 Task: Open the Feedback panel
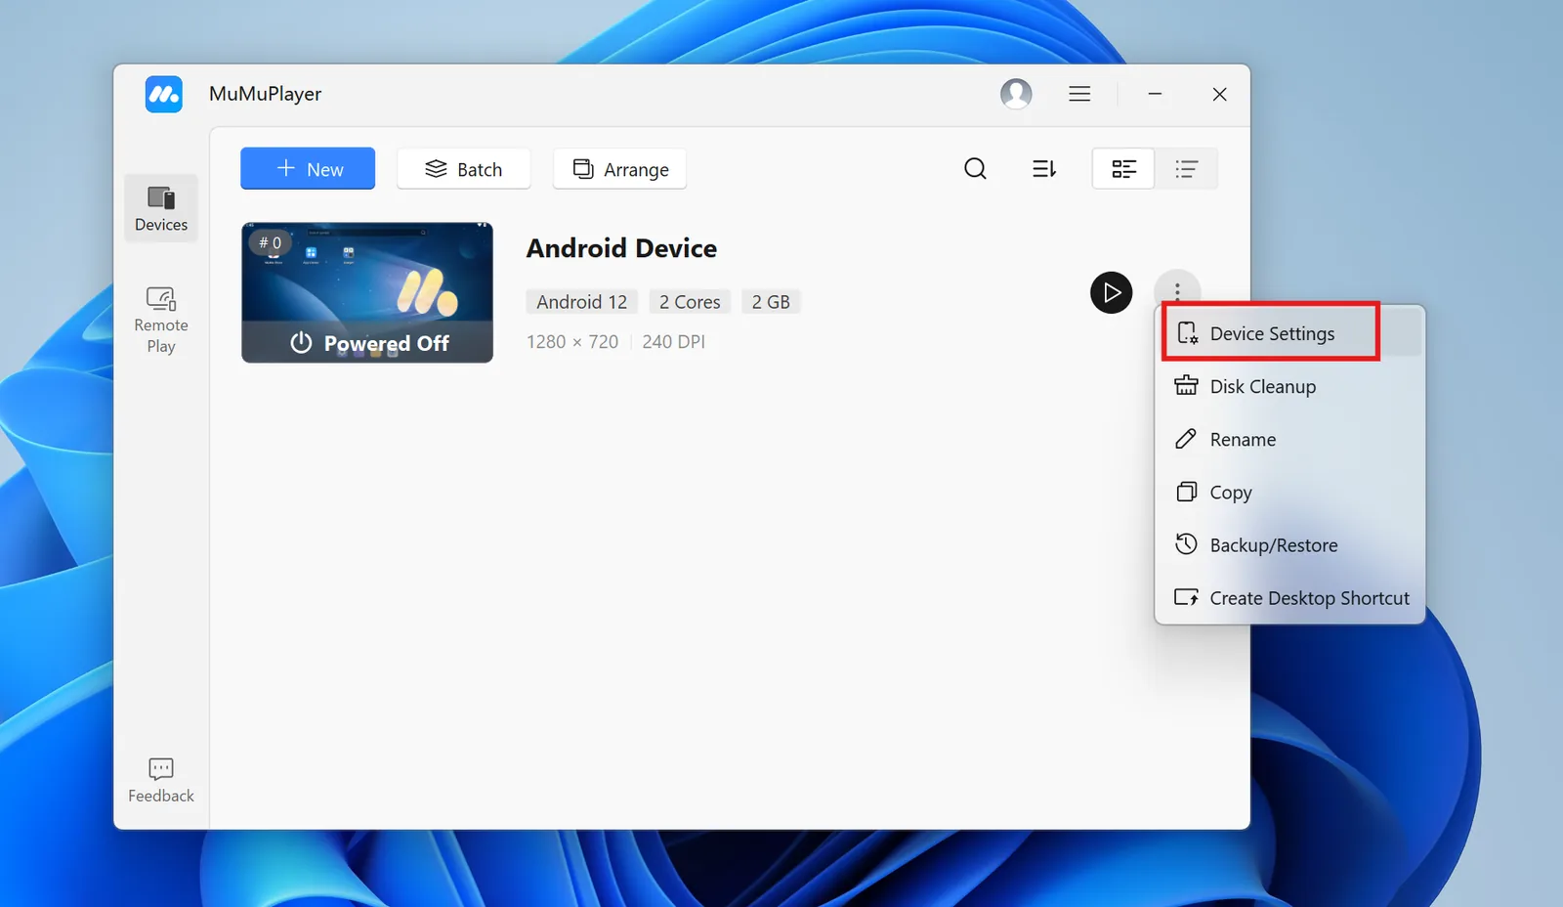[161, 780]
